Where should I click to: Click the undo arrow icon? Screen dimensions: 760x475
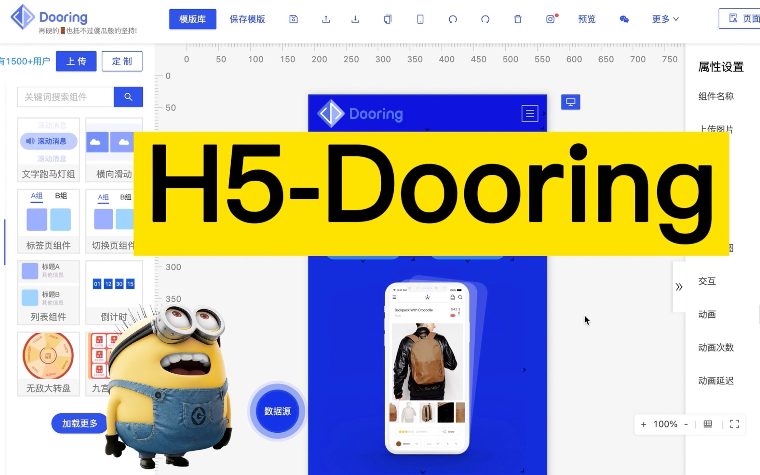(x=453, y=19)
